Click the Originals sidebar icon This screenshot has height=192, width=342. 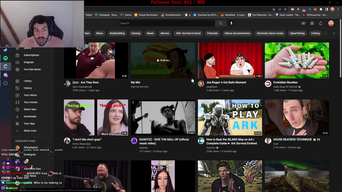tap(18, 62)
